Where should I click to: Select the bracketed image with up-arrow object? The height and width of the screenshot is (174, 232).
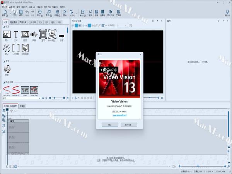pos(25,48)
